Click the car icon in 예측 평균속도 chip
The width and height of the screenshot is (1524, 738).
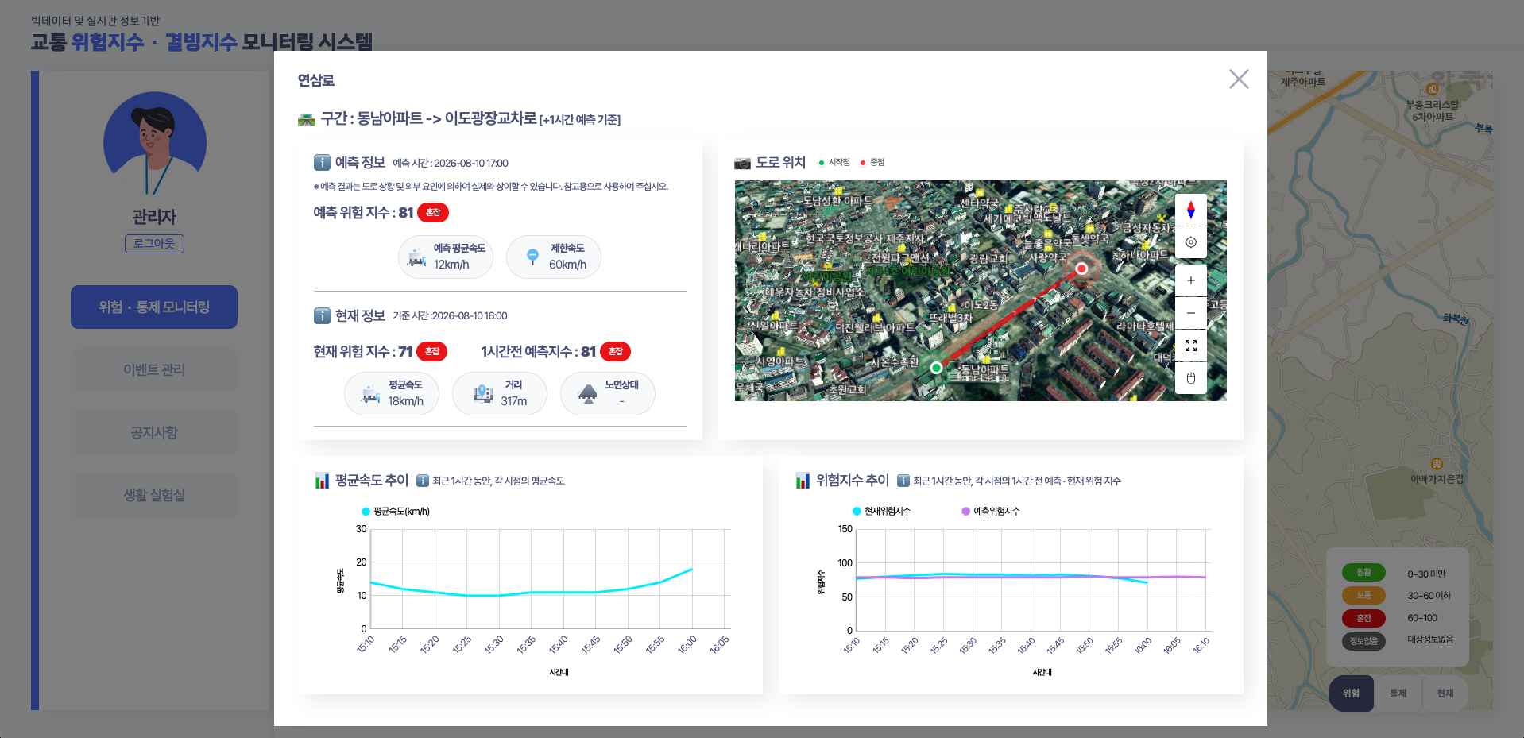pyautogui.click(x=417, y=257)
